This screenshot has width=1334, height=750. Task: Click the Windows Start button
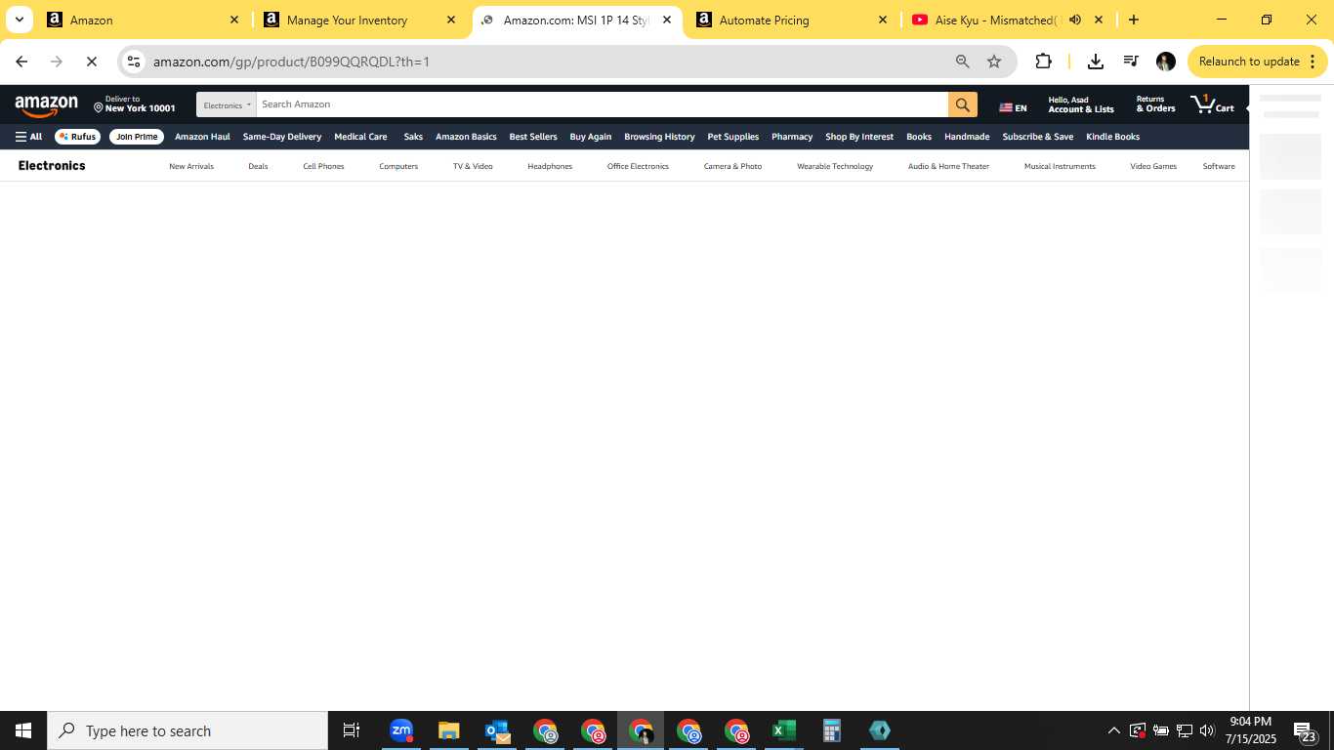click(23, 730)
